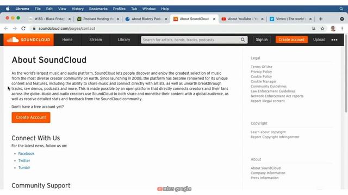The height and width of the screenshot is (195, 348).
Task: Close the About Blubrry tab
Action: click(166, 19)
